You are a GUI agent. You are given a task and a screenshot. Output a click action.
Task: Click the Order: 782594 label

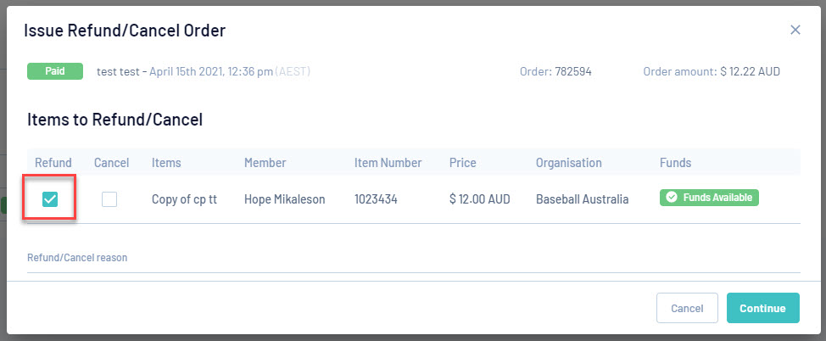coord(555,72)
